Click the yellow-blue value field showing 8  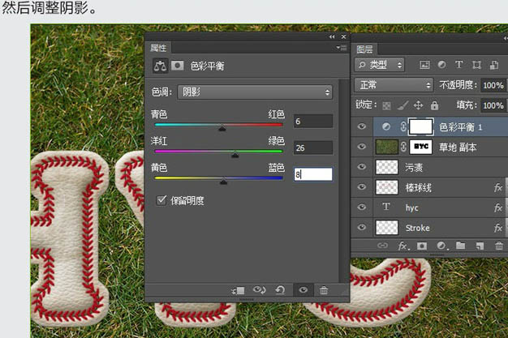coord(313,174)
